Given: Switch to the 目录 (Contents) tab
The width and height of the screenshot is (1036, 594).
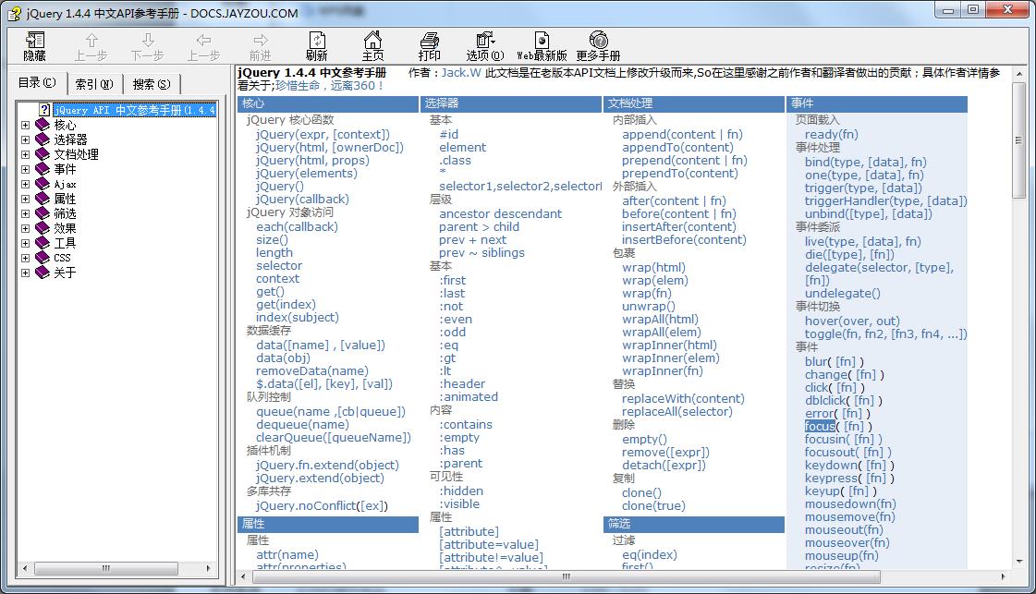Looking at the screenshot, I should point(38,82).
